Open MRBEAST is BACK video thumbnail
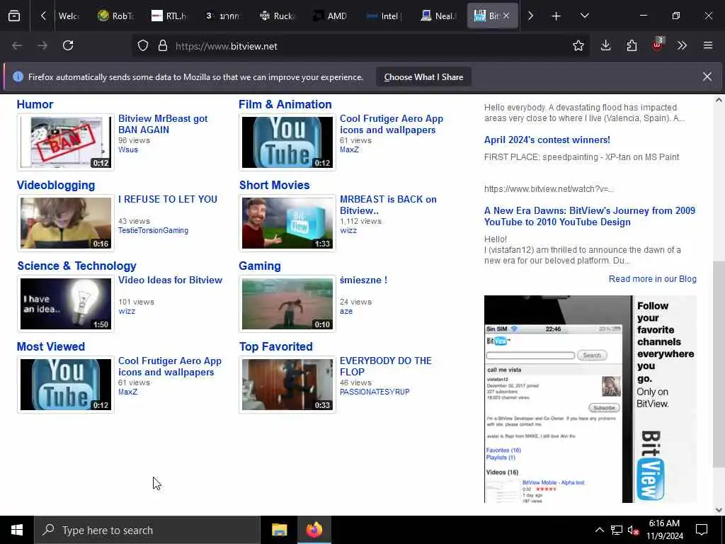Screen dimensions: 725x544 coord(287,223)
